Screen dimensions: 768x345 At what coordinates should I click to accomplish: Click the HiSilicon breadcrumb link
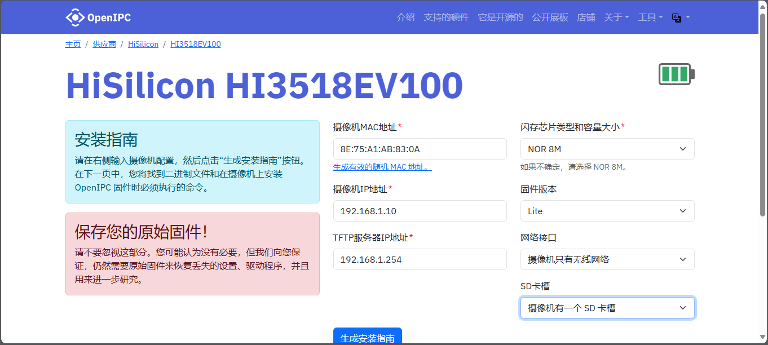143,44
